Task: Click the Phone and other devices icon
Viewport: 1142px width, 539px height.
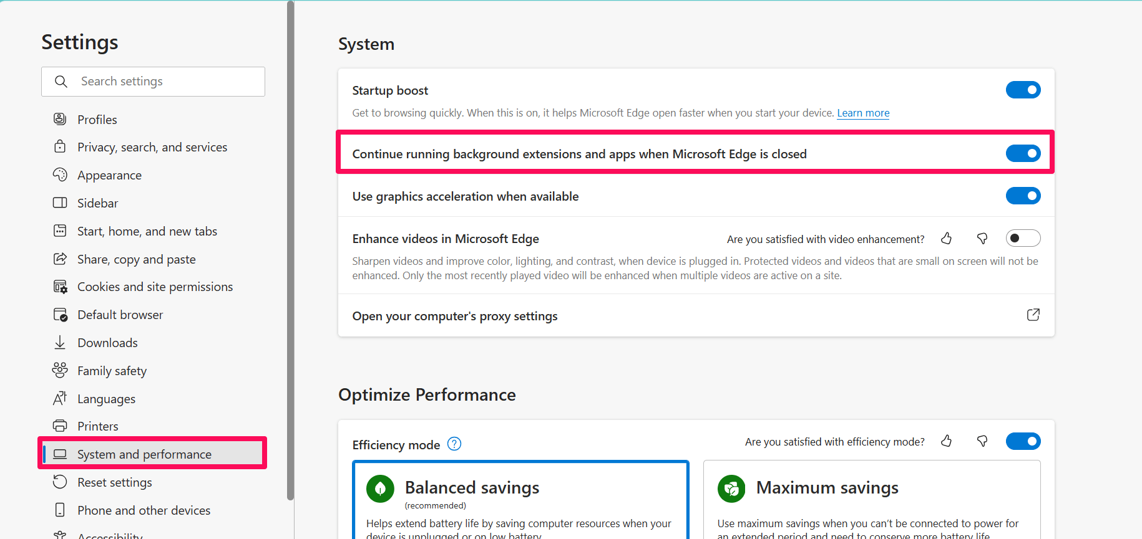Action: click(x=60, y=510)
